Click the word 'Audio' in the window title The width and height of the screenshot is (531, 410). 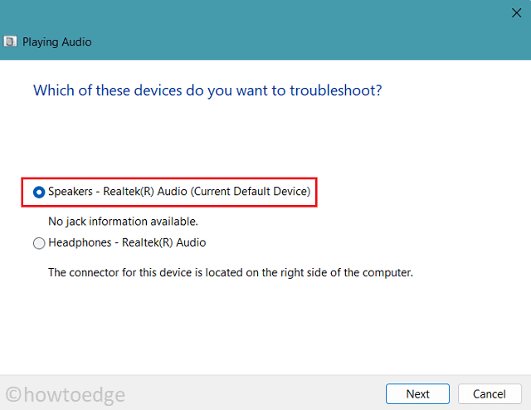pyautogui.click(x=77, y=41)
